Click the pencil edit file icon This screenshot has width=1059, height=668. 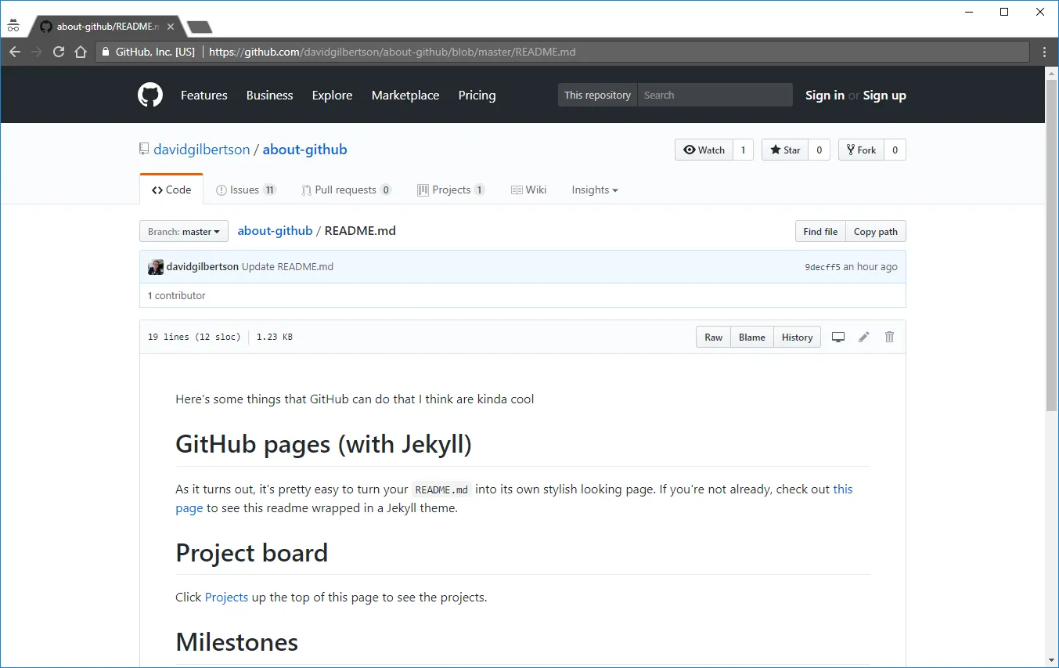point(864,338)
